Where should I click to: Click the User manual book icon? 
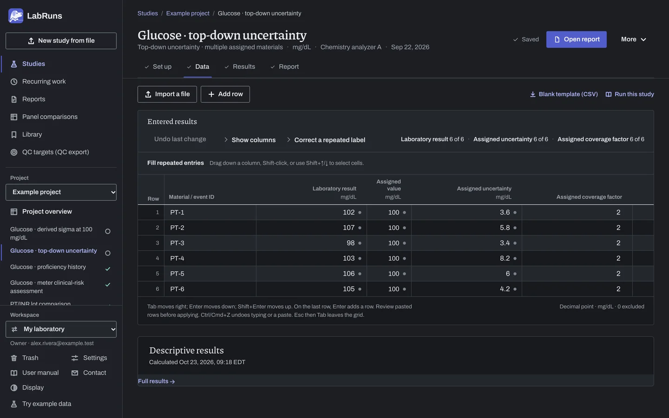(14, 373)
